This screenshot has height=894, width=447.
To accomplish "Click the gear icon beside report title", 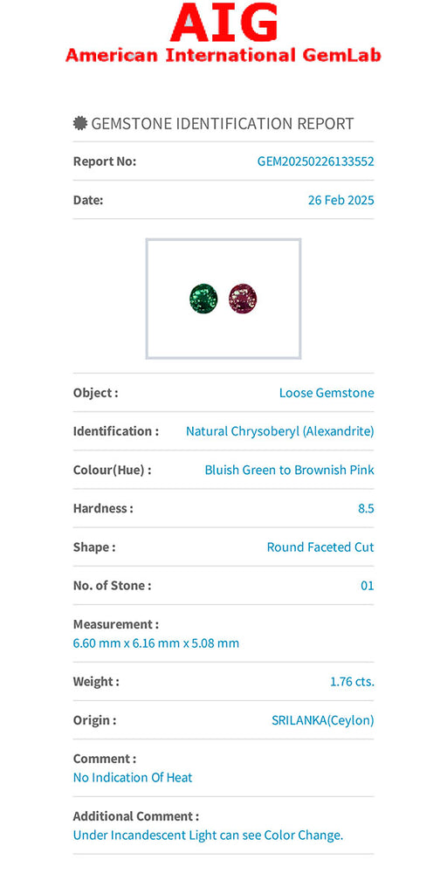I will click(x=80, y=123).
